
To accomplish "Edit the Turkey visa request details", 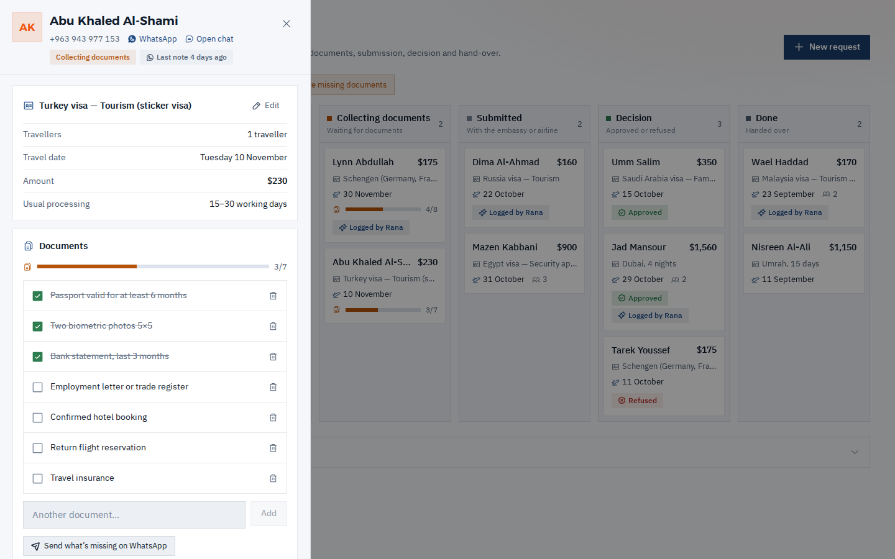I will pos(266,106).
